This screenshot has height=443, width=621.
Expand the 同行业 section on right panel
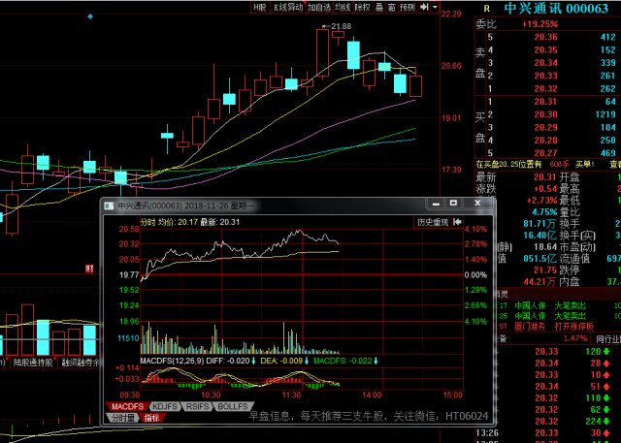click(x=608, y=339)
